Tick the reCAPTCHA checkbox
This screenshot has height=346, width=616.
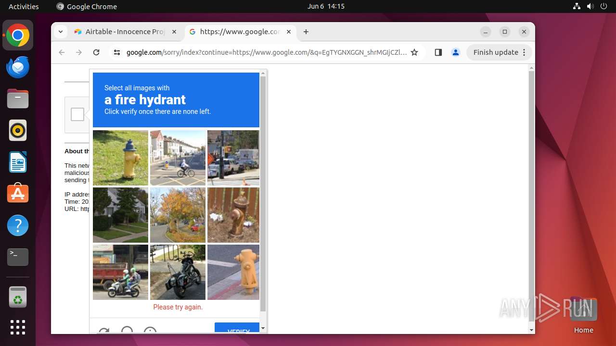coord(77,114)
